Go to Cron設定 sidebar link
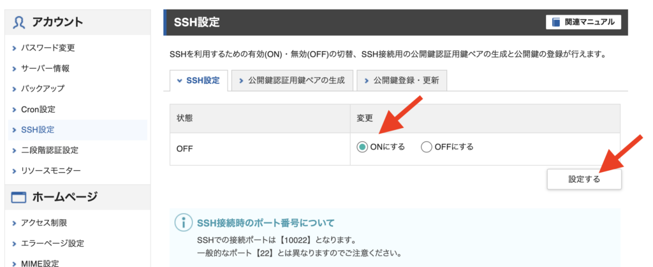This screenshot has height=267, width=653. point(38,110)
